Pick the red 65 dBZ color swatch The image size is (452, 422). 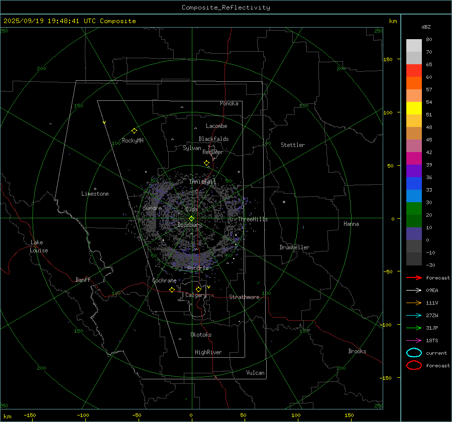(x=414, y=71)
